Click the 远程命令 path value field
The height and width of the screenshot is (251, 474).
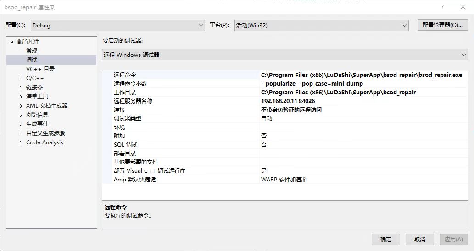361,75
